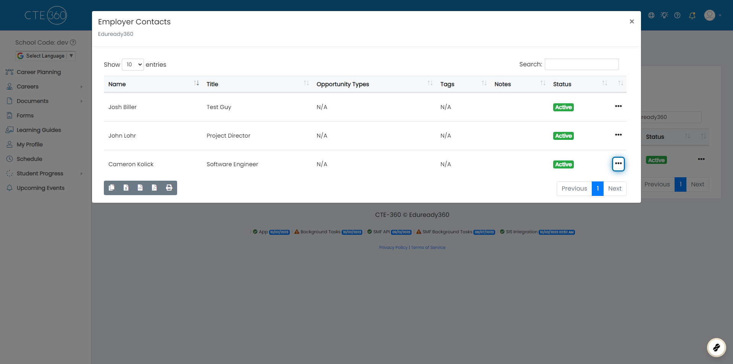Screen dimensions: 733x364
Task: Open actions menu for Josh Biller
Action: click(x=618, y=106)
